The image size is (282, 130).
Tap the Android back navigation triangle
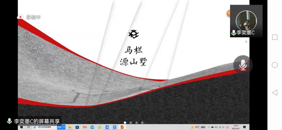tap(275, 93)
